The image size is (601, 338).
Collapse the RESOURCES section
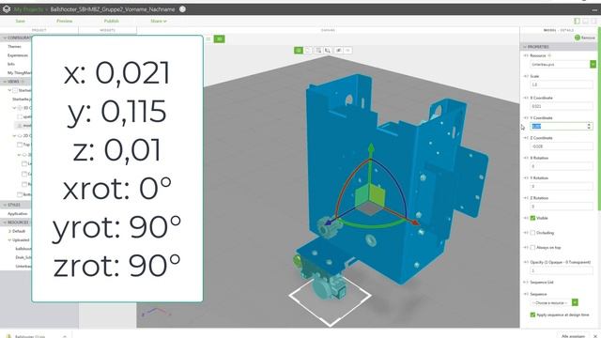pyautogui.click(x=5, y=223)
